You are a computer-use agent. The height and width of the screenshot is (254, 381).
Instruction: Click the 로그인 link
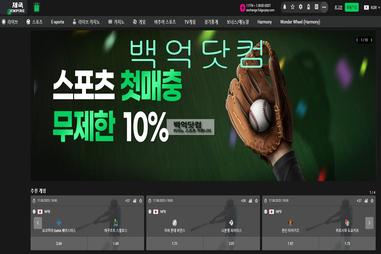point(338,7)
